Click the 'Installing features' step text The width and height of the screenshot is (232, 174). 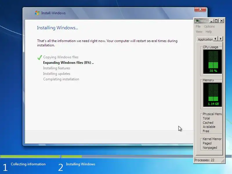coord(57,68)
